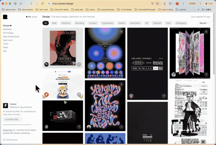Open the extensions puzzle icon
This screenshot has height=145, width=216.
170,4
